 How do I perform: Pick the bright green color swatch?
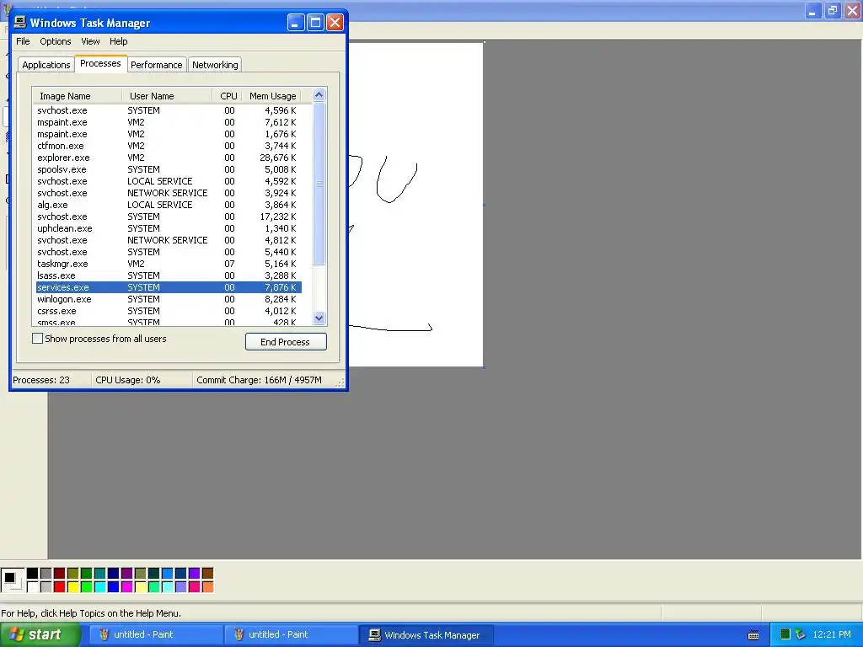point(87,587)
